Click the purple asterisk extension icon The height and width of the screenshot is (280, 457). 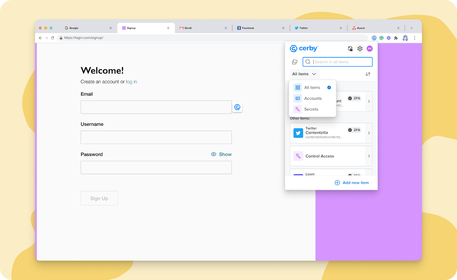tap(389, 38)
